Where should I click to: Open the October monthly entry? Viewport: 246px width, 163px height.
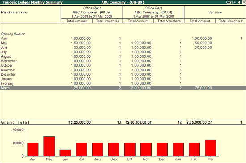(123, 65)
